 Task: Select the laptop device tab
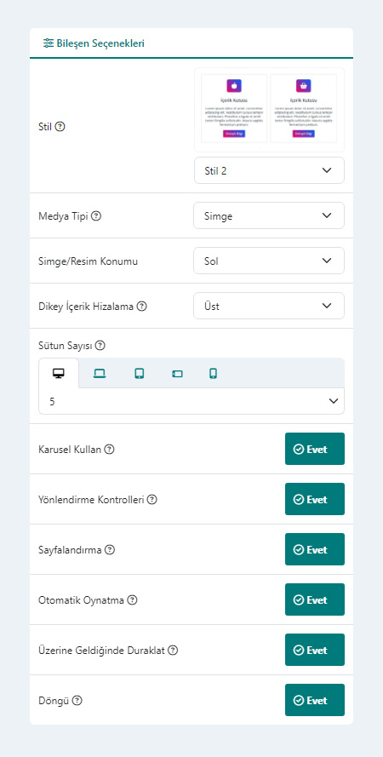[x=100, y=373]
